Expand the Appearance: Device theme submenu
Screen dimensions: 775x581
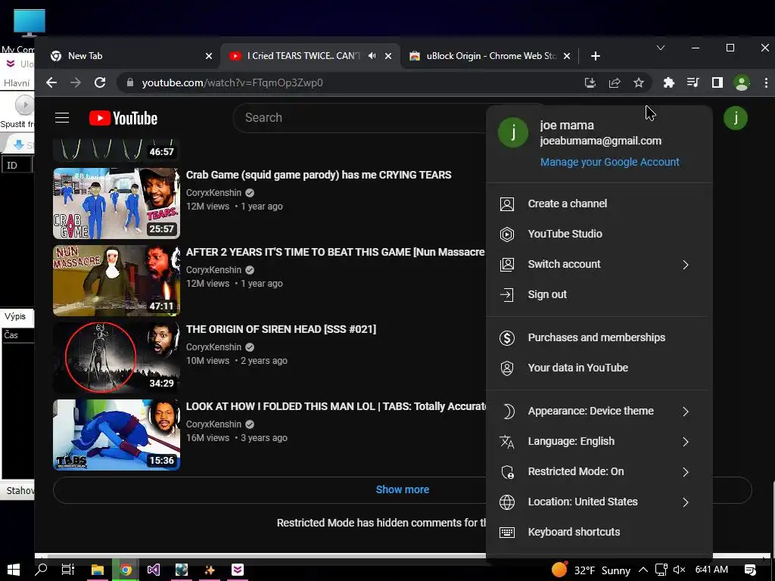(x=686, y=412)
